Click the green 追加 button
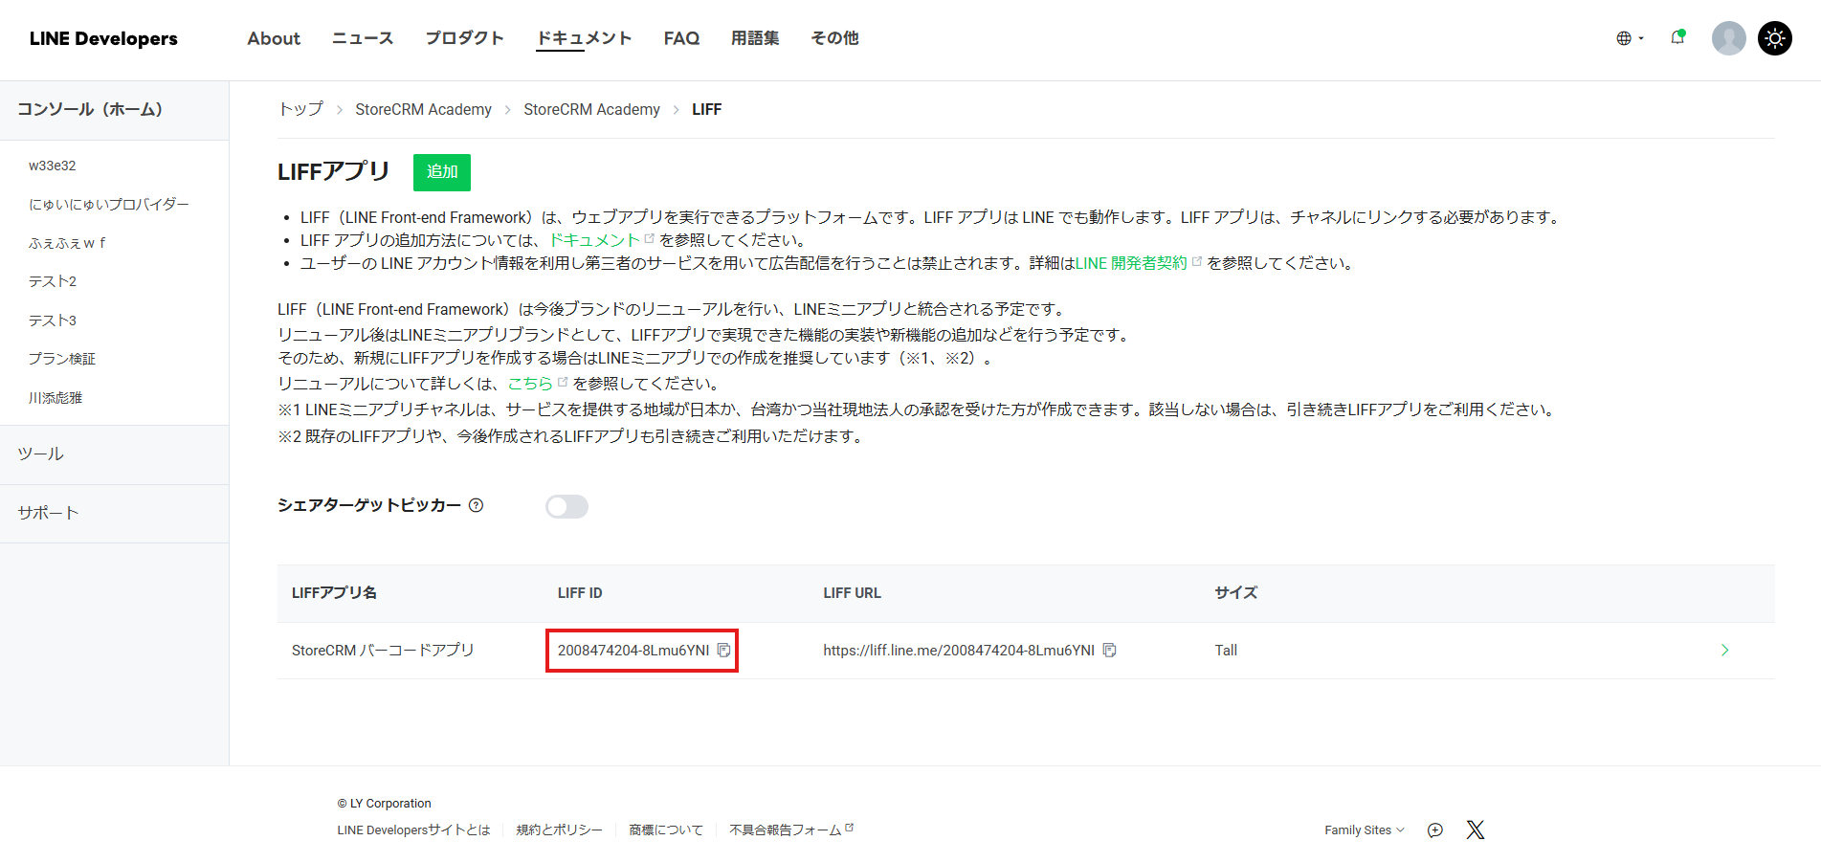This screenshot has height=863, width=1821. 441,172
